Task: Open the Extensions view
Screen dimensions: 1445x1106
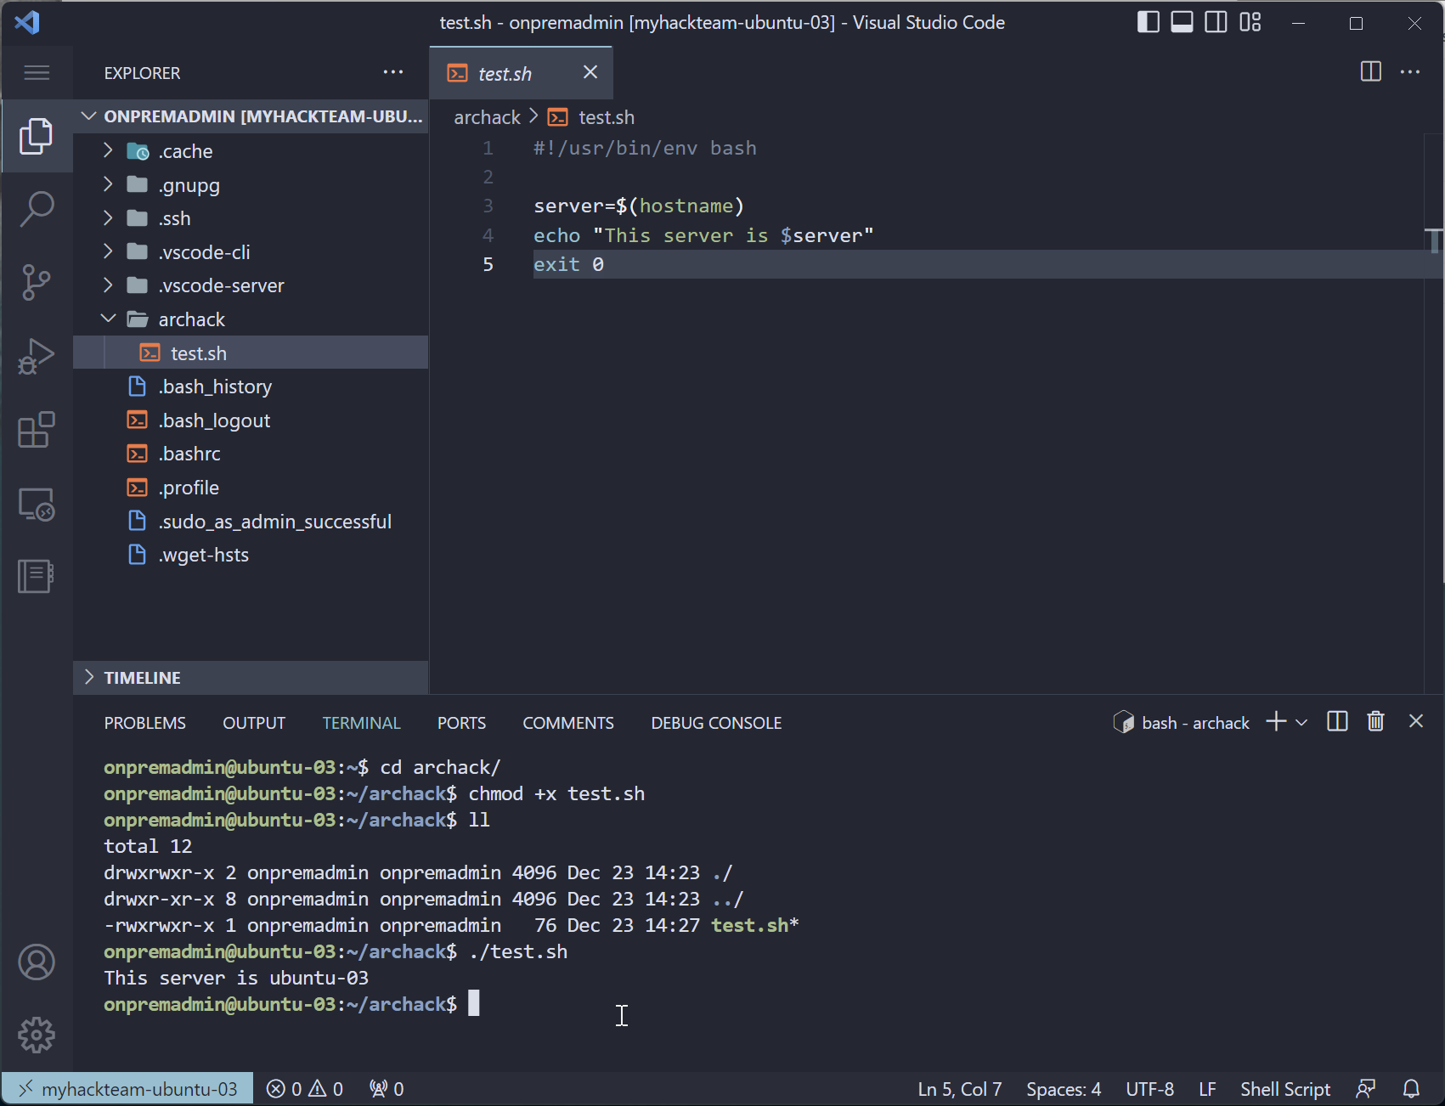Action: pyautogui.click(x=37, y=430)
